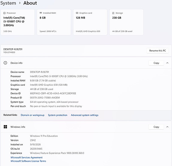Open Microsoft Software License Terms
Screen dimensions: 172x166
pos(28,161)
